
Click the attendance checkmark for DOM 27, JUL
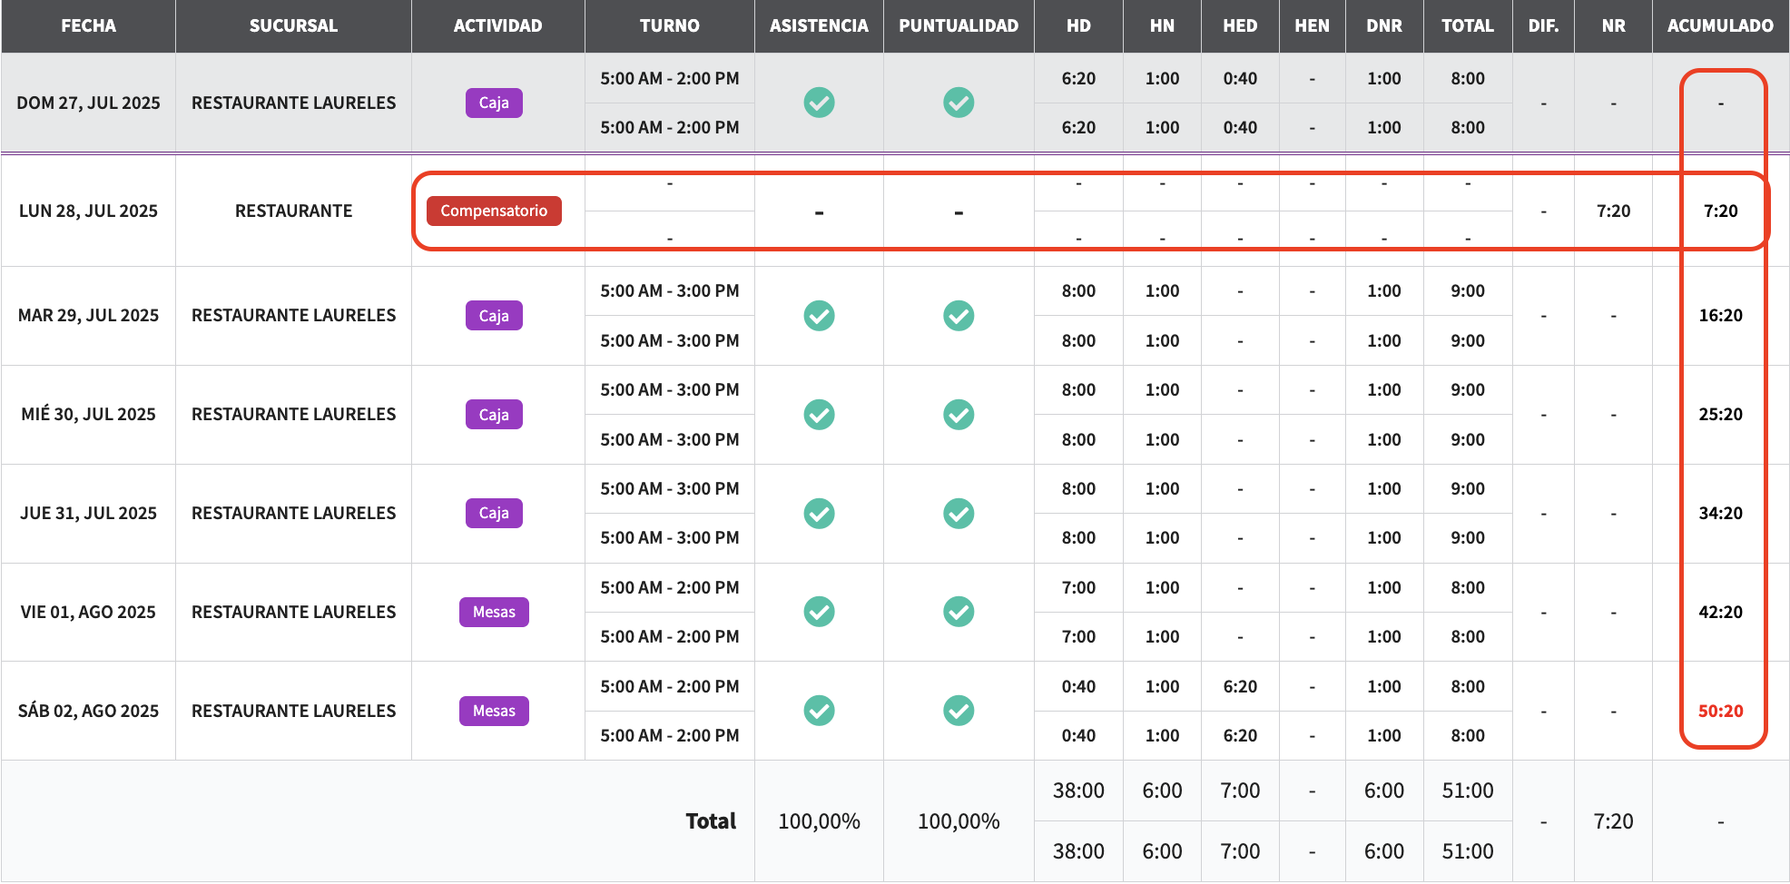tap(819, 103)
